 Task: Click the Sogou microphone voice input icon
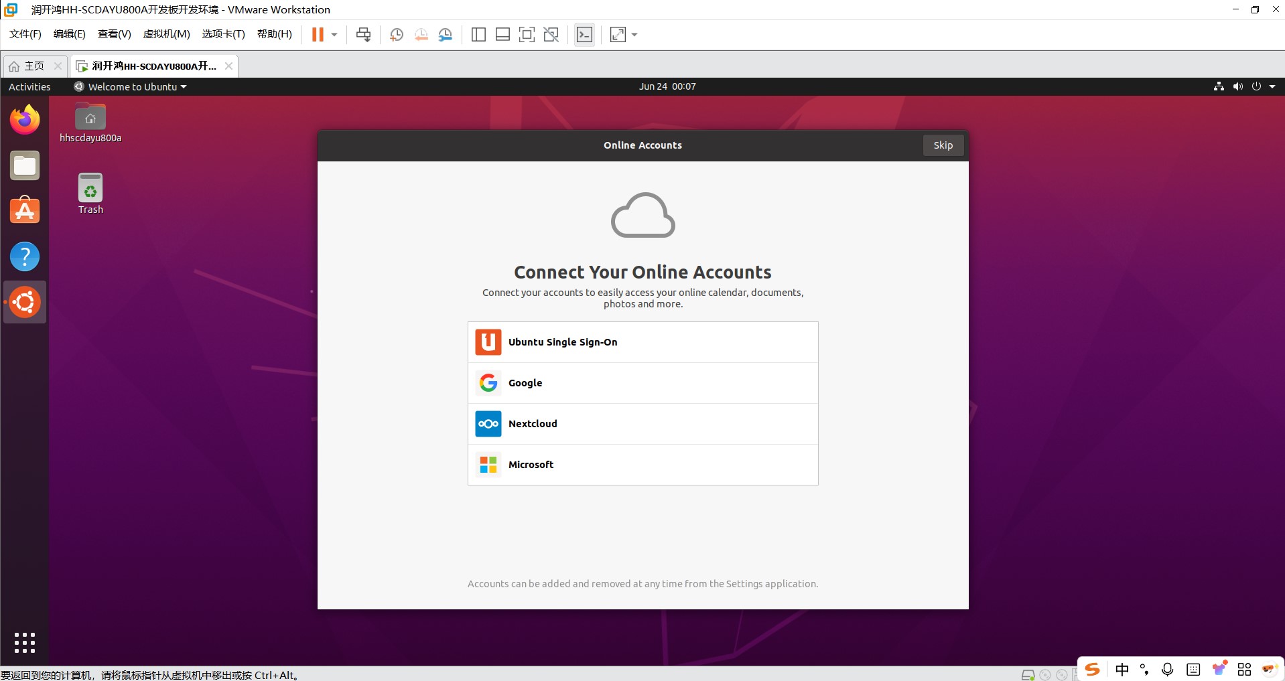click(1168, 669)
